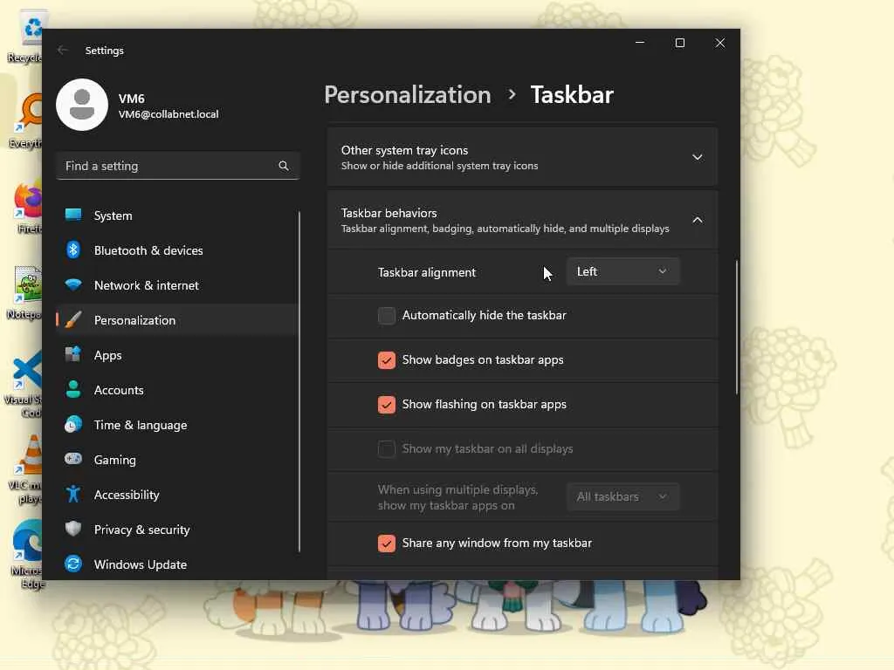
Task: Select the Everything desktop shortcut
Action: pyautogui.click(x=25, y=121)
